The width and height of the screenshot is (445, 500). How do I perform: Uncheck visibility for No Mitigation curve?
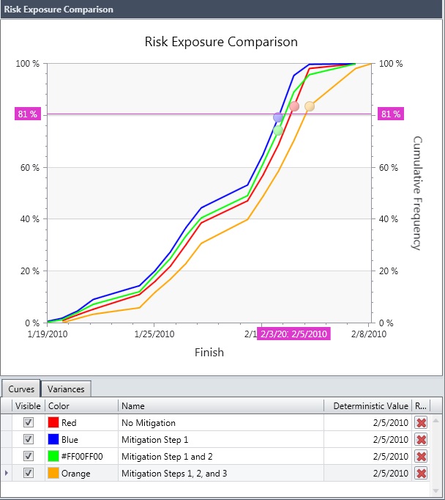click(x=29, y=423)
